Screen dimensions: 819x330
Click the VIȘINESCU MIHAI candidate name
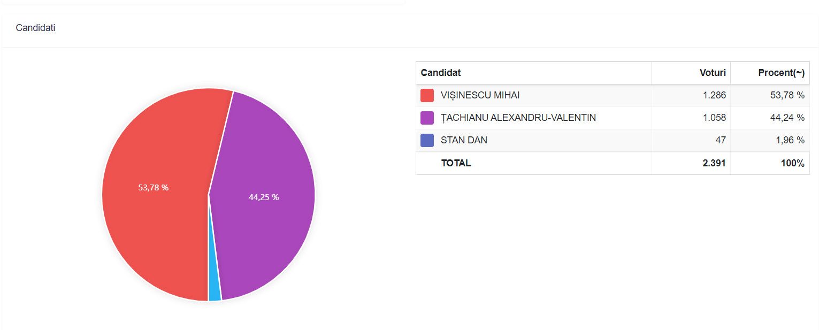[480, 96]
